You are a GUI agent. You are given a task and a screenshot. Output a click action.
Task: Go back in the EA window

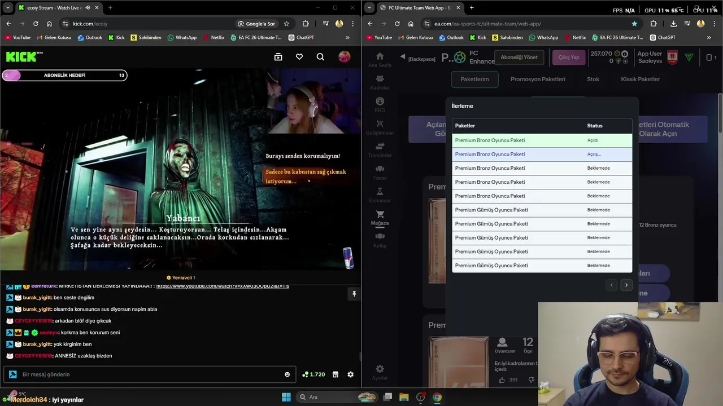pyautogui.click(x=370, y=24)
